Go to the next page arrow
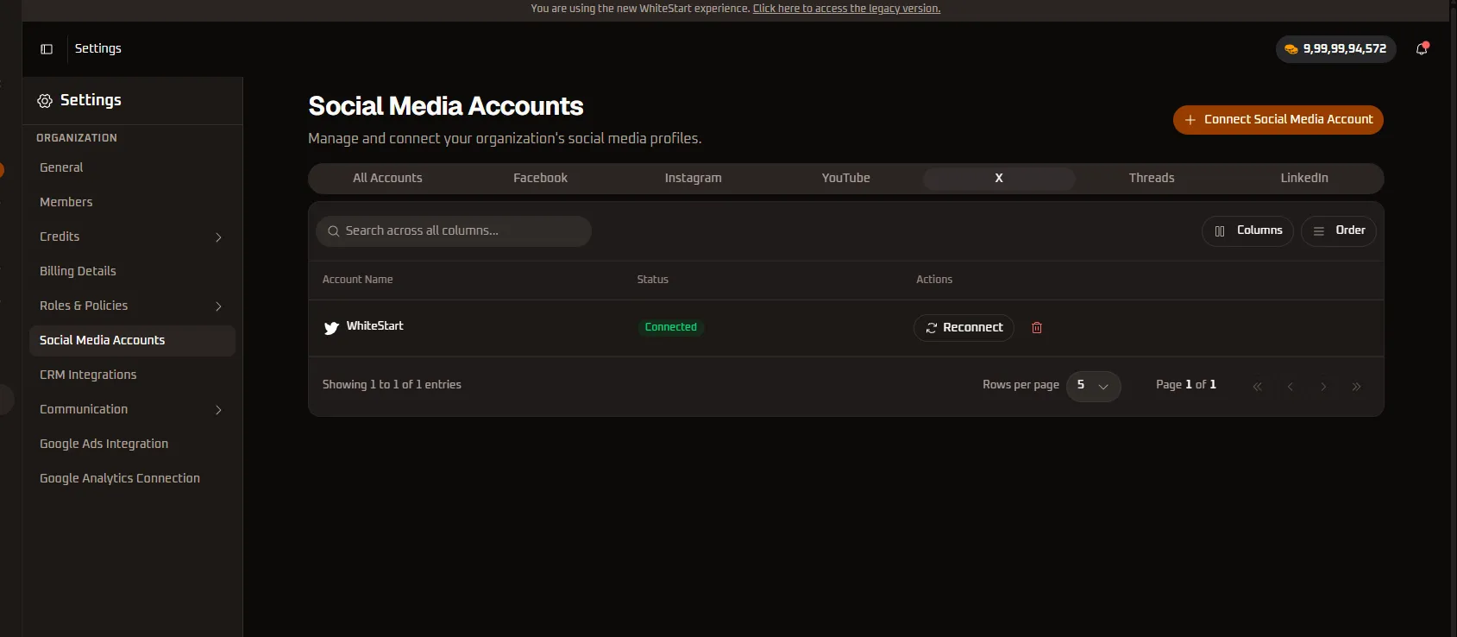 (x=1323, y=387)
